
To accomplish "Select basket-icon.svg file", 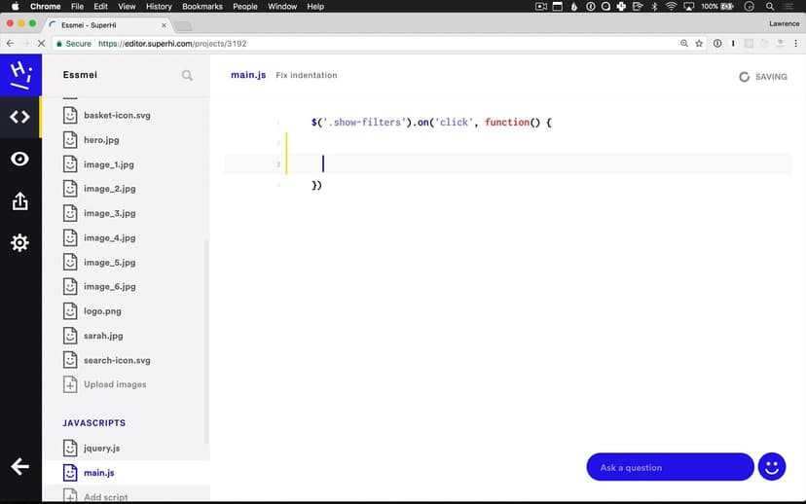I will click(x=117, y=115).
